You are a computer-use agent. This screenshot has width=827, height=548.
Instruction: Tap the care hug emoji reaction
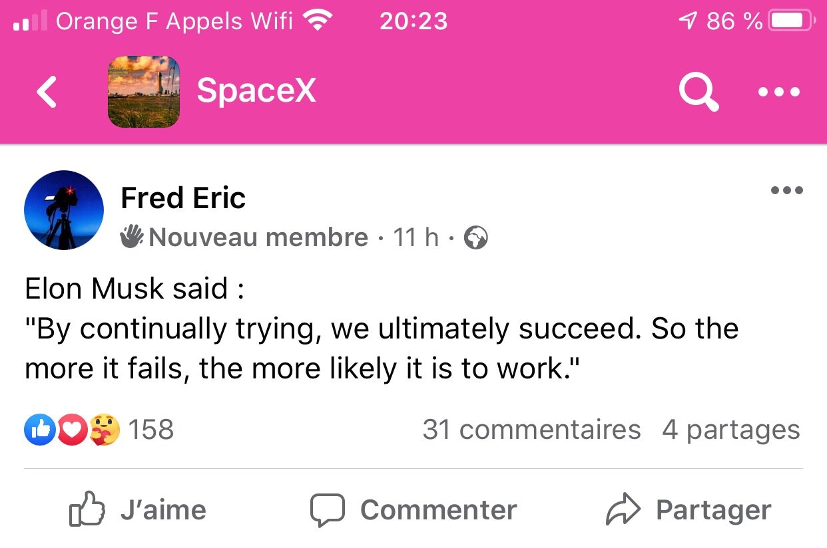[104, 430]
